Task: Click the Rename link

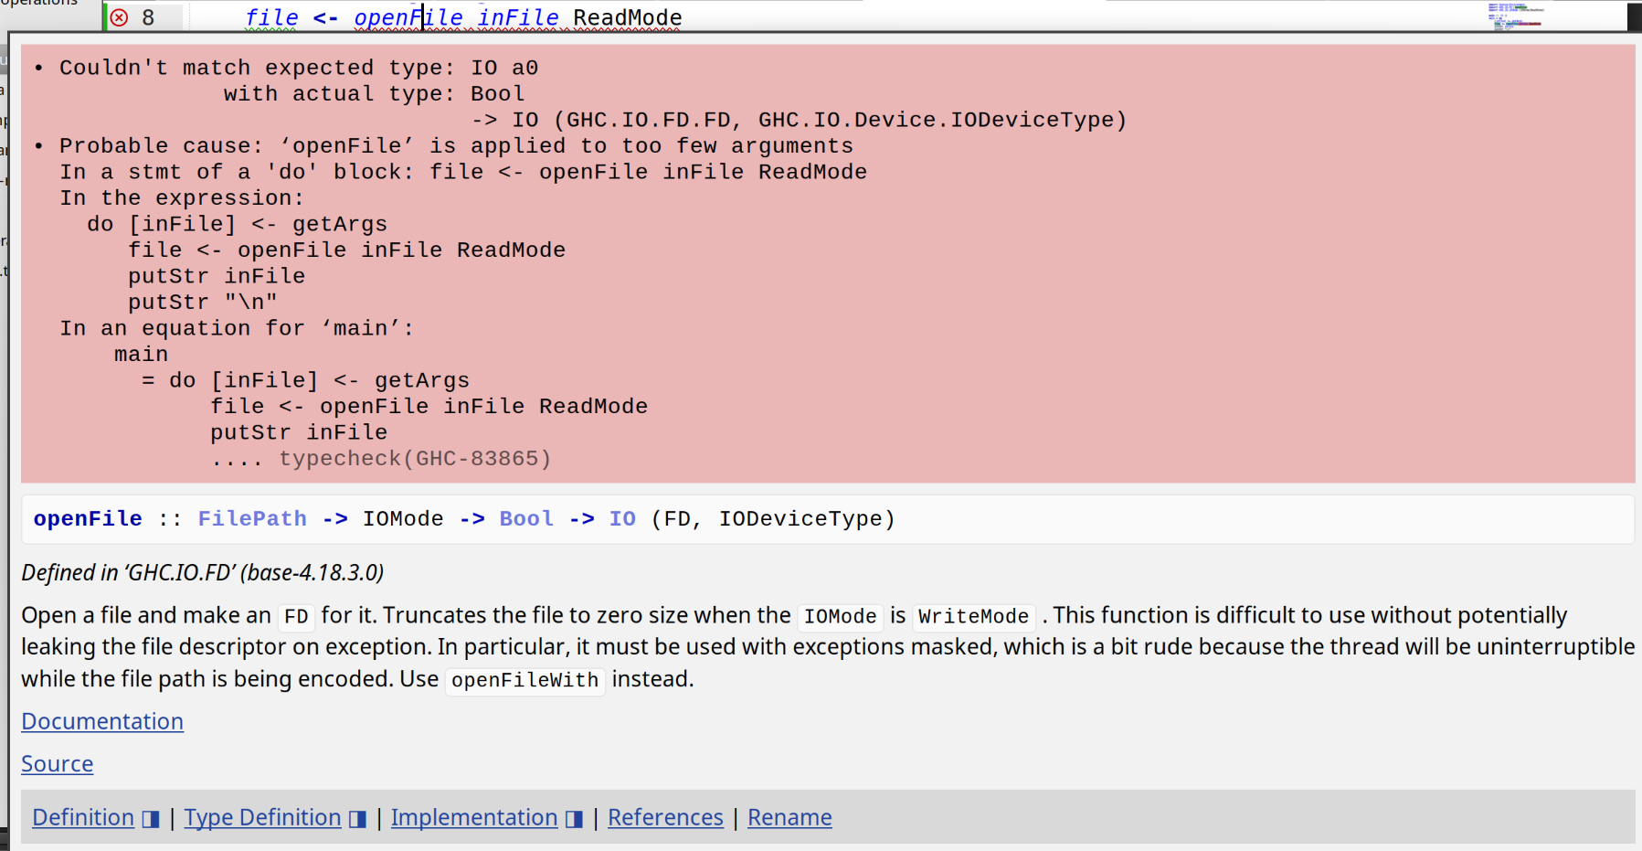Action: pyautogui.click(x=789, y=817)
